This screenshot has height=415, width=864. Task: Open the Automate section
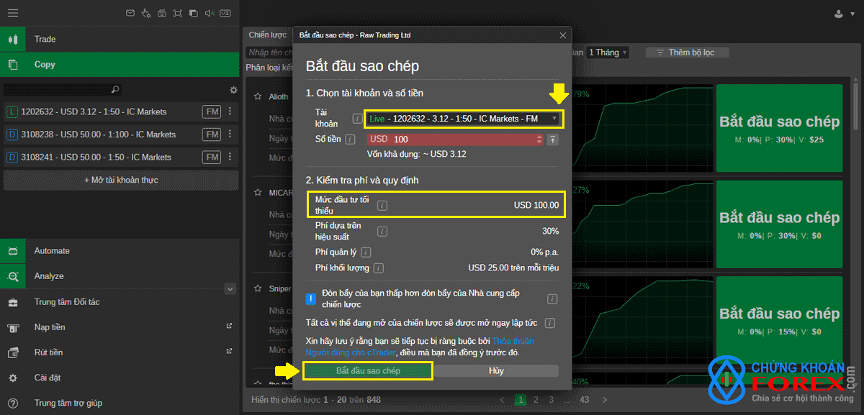tap(120, 251)
